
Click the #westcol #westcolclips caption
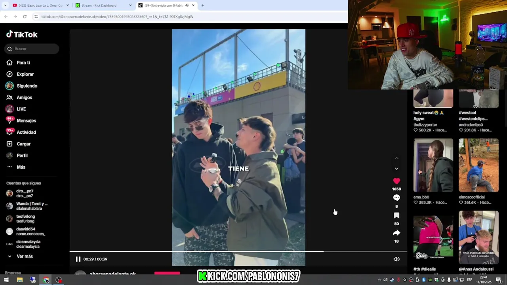473,116
